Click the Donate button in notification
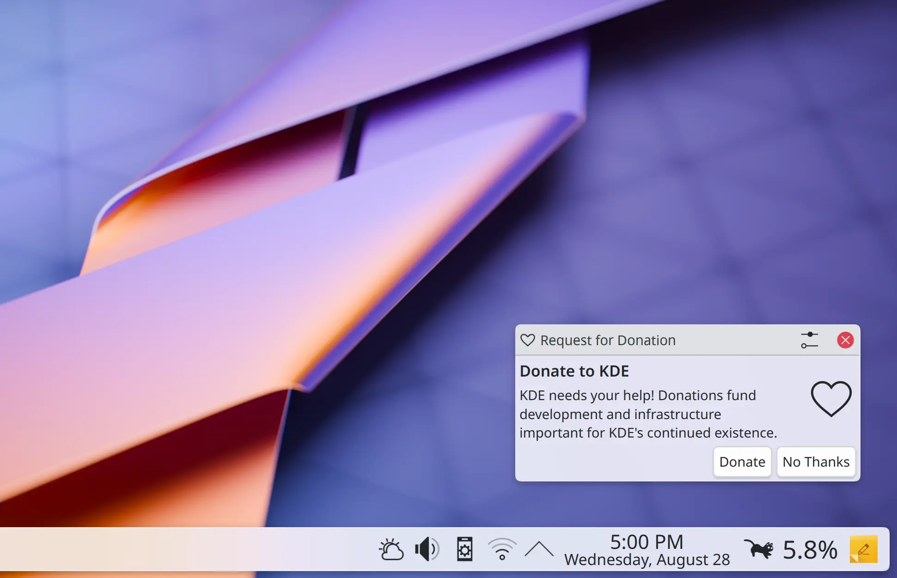This screenshot has height=578, width=897. (741, 461)
